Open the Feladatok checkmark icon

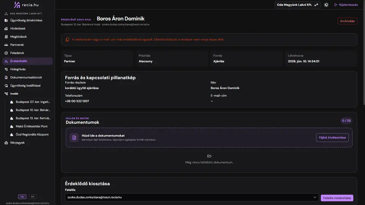(6, 53)
